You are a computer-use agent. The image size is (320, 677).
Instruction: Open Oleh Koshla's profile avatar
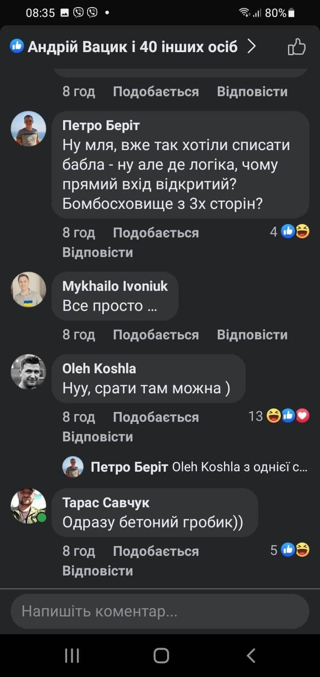coord(28,371)
